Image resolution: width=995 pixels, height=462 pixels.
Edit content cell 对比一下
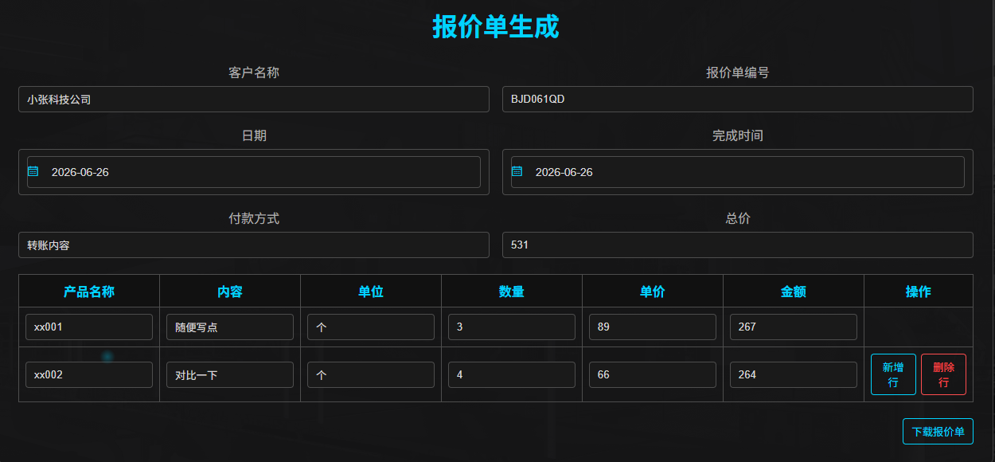[230, 374]
